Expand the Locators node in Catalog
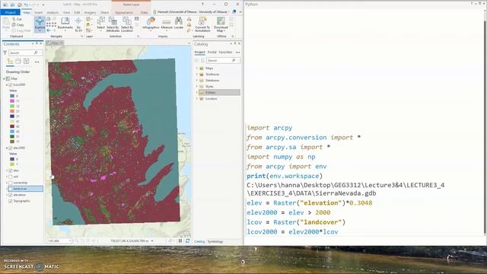Viewport: 487px width, 274px height. [x=196, y=98]
